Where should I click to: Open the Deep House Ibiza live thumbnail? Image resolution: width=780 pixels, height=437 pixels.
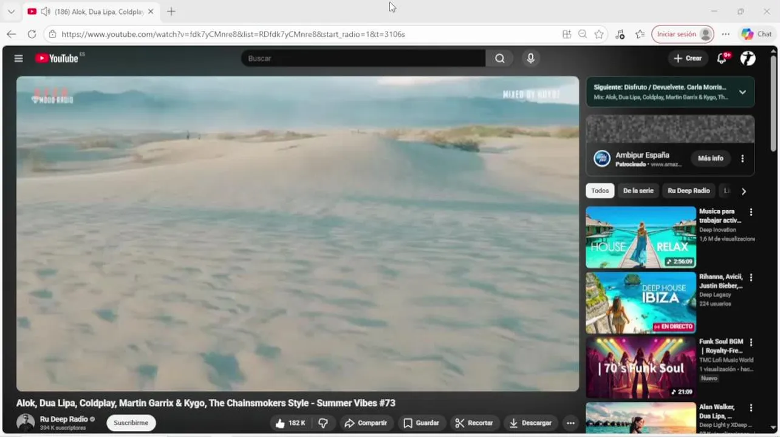[x=641, y=302]
